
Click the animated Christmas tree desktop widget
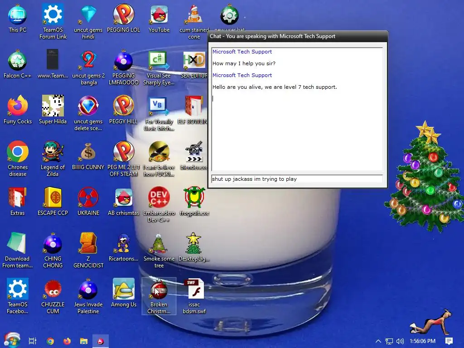click(x=425, y=176)
